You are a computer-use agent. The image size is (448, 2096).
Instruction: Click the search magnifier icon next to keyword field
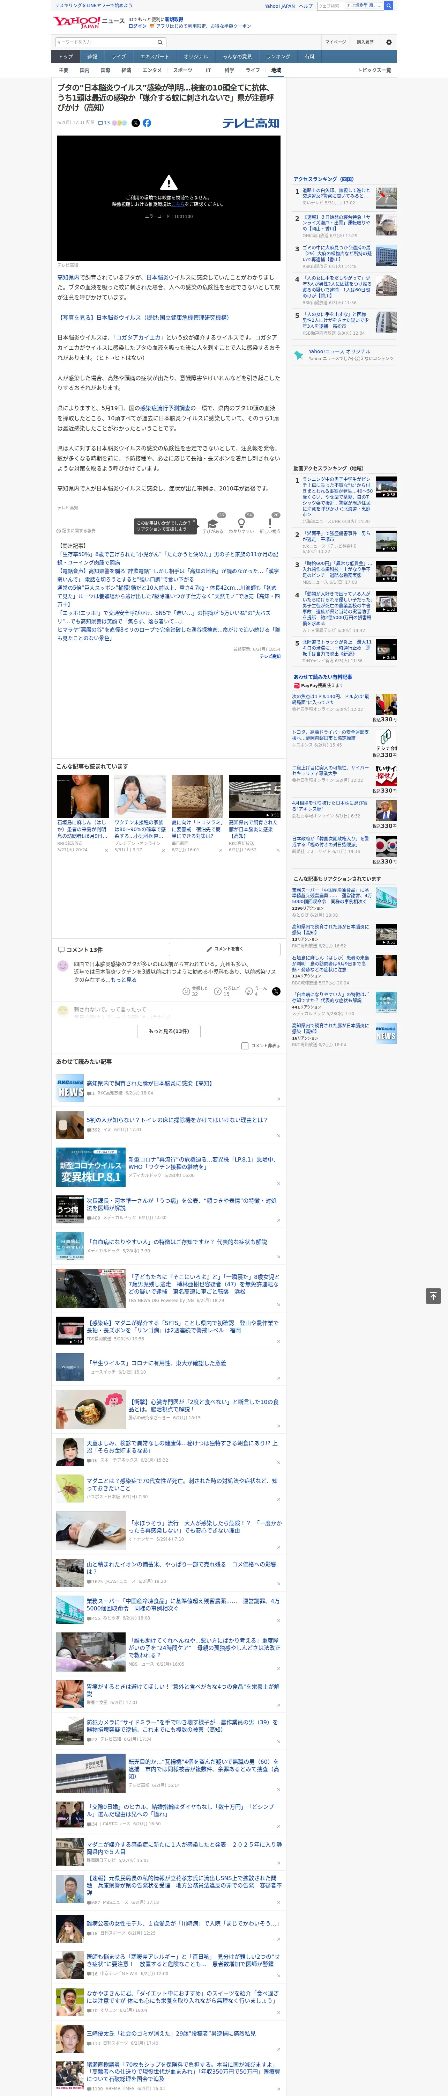tap(160, 42)
